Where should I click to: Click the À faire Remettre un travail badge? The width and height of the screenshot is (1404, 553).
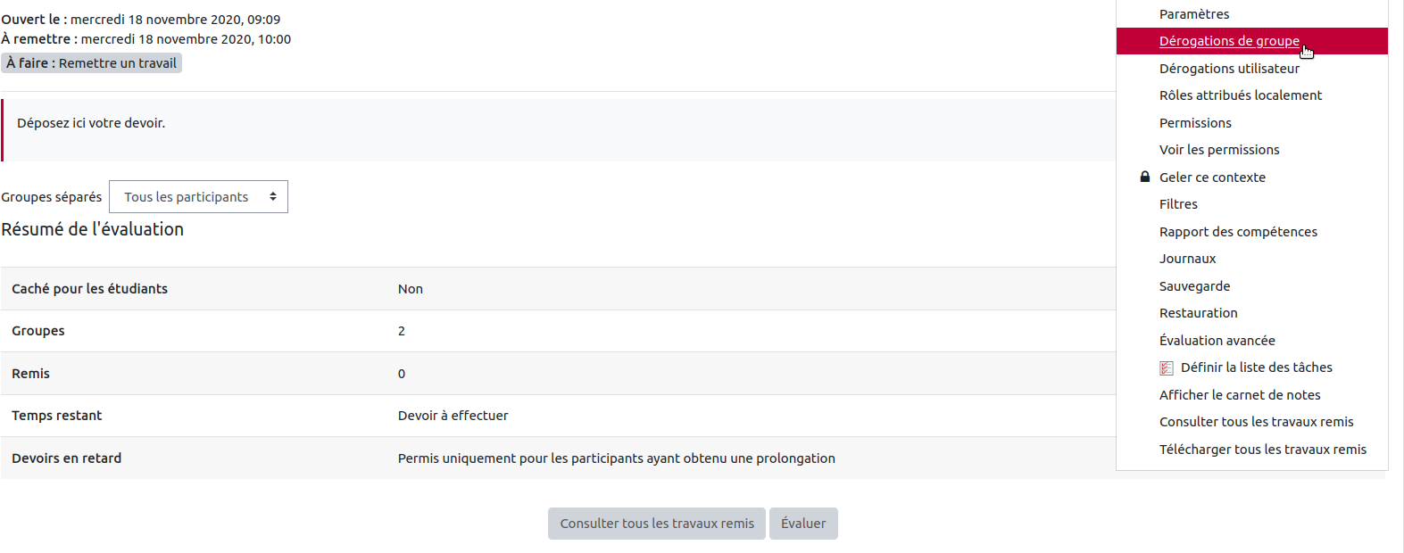92,63
